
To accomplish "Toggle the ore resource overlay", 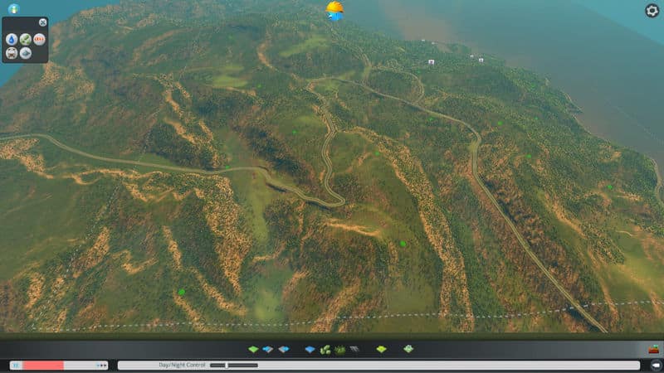I will coord(12,53).
